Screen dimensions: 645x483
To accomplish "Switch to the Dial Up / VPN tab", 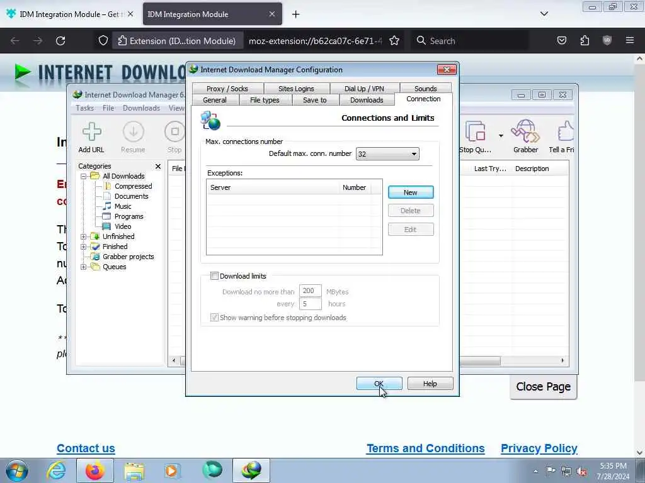I will click(x=364, y=89).
